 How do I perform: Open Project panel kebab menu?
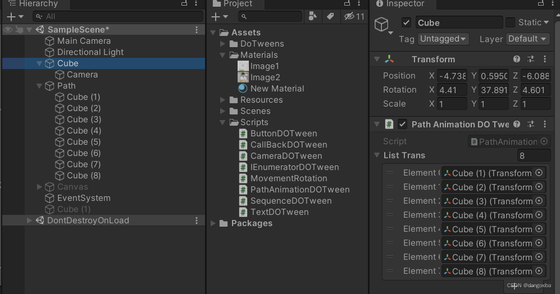[x=359, y=3]
